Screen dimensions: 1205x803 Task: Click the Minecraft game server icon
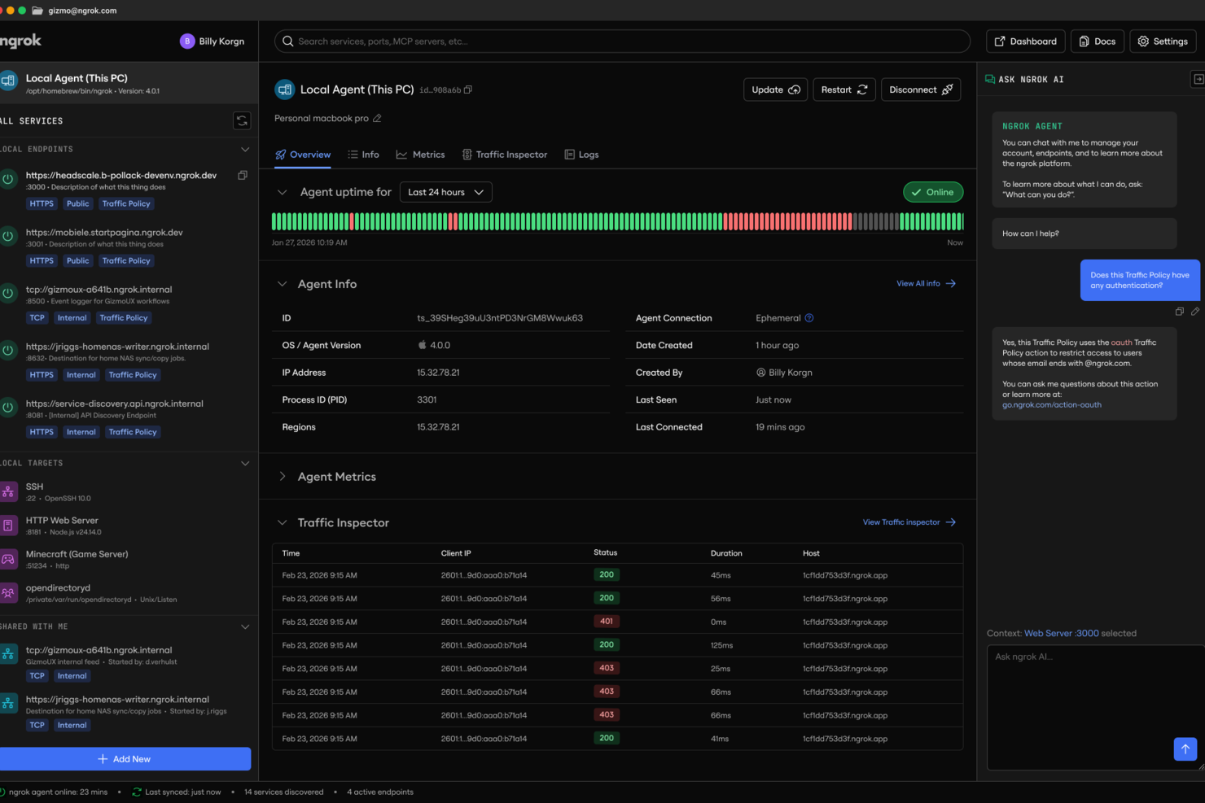pos(8,560)
